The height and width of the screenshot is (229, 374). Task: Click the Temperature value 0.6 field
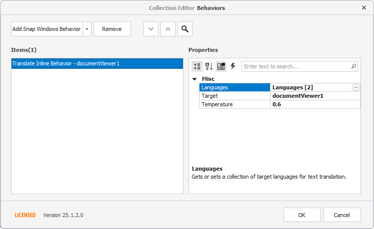coord(315,104)
